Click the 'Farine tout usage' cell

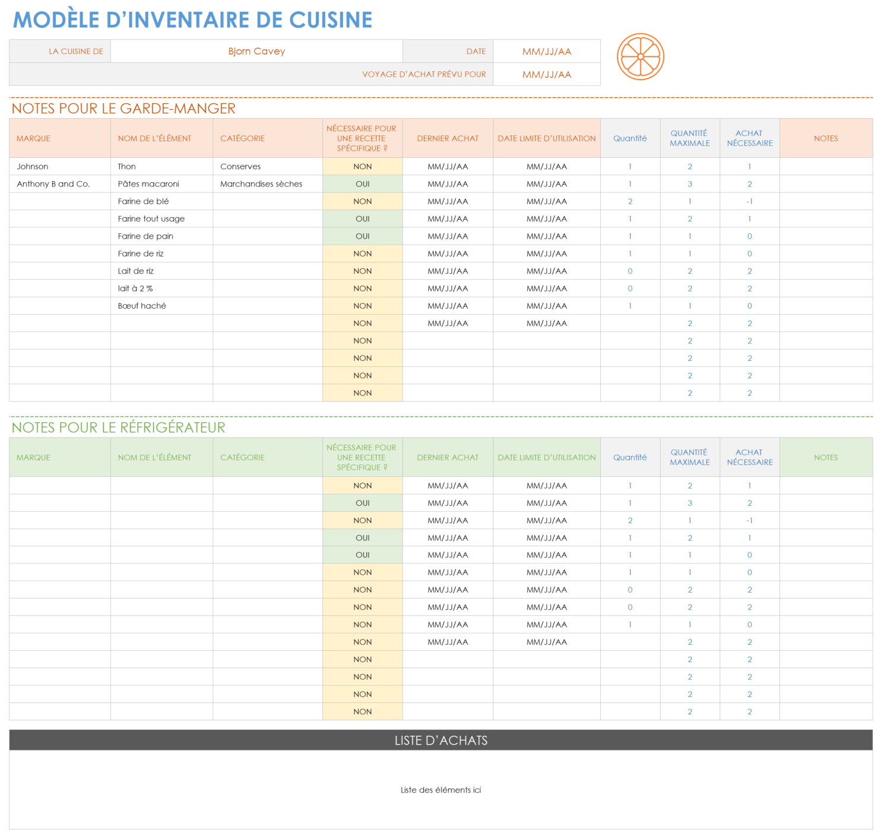click(161, 218)
